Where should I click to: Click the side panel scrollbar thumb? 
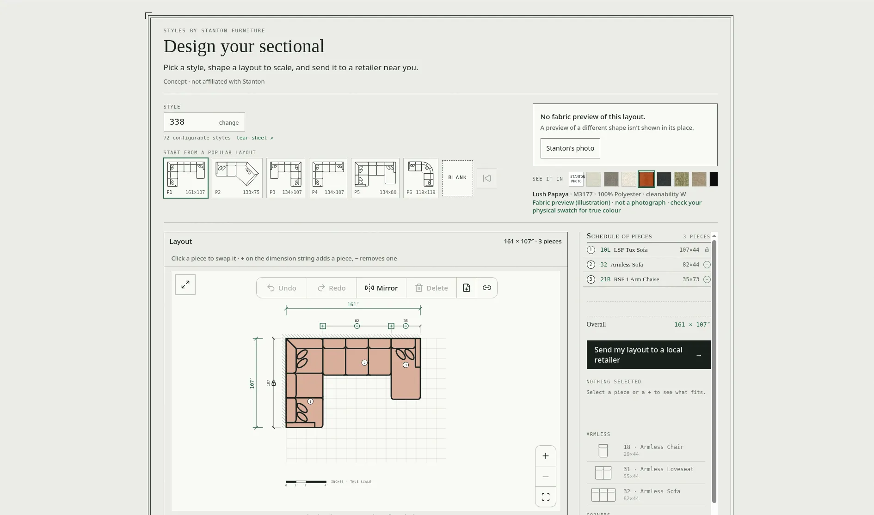[x=714, y=371]
